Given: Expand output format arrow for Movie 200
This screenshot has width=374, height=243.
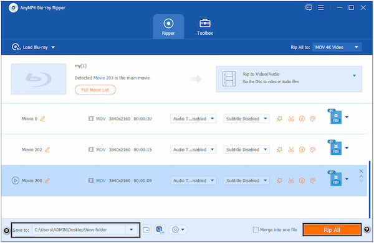Looking at the screenshot, I should click(x=347, y=179).
